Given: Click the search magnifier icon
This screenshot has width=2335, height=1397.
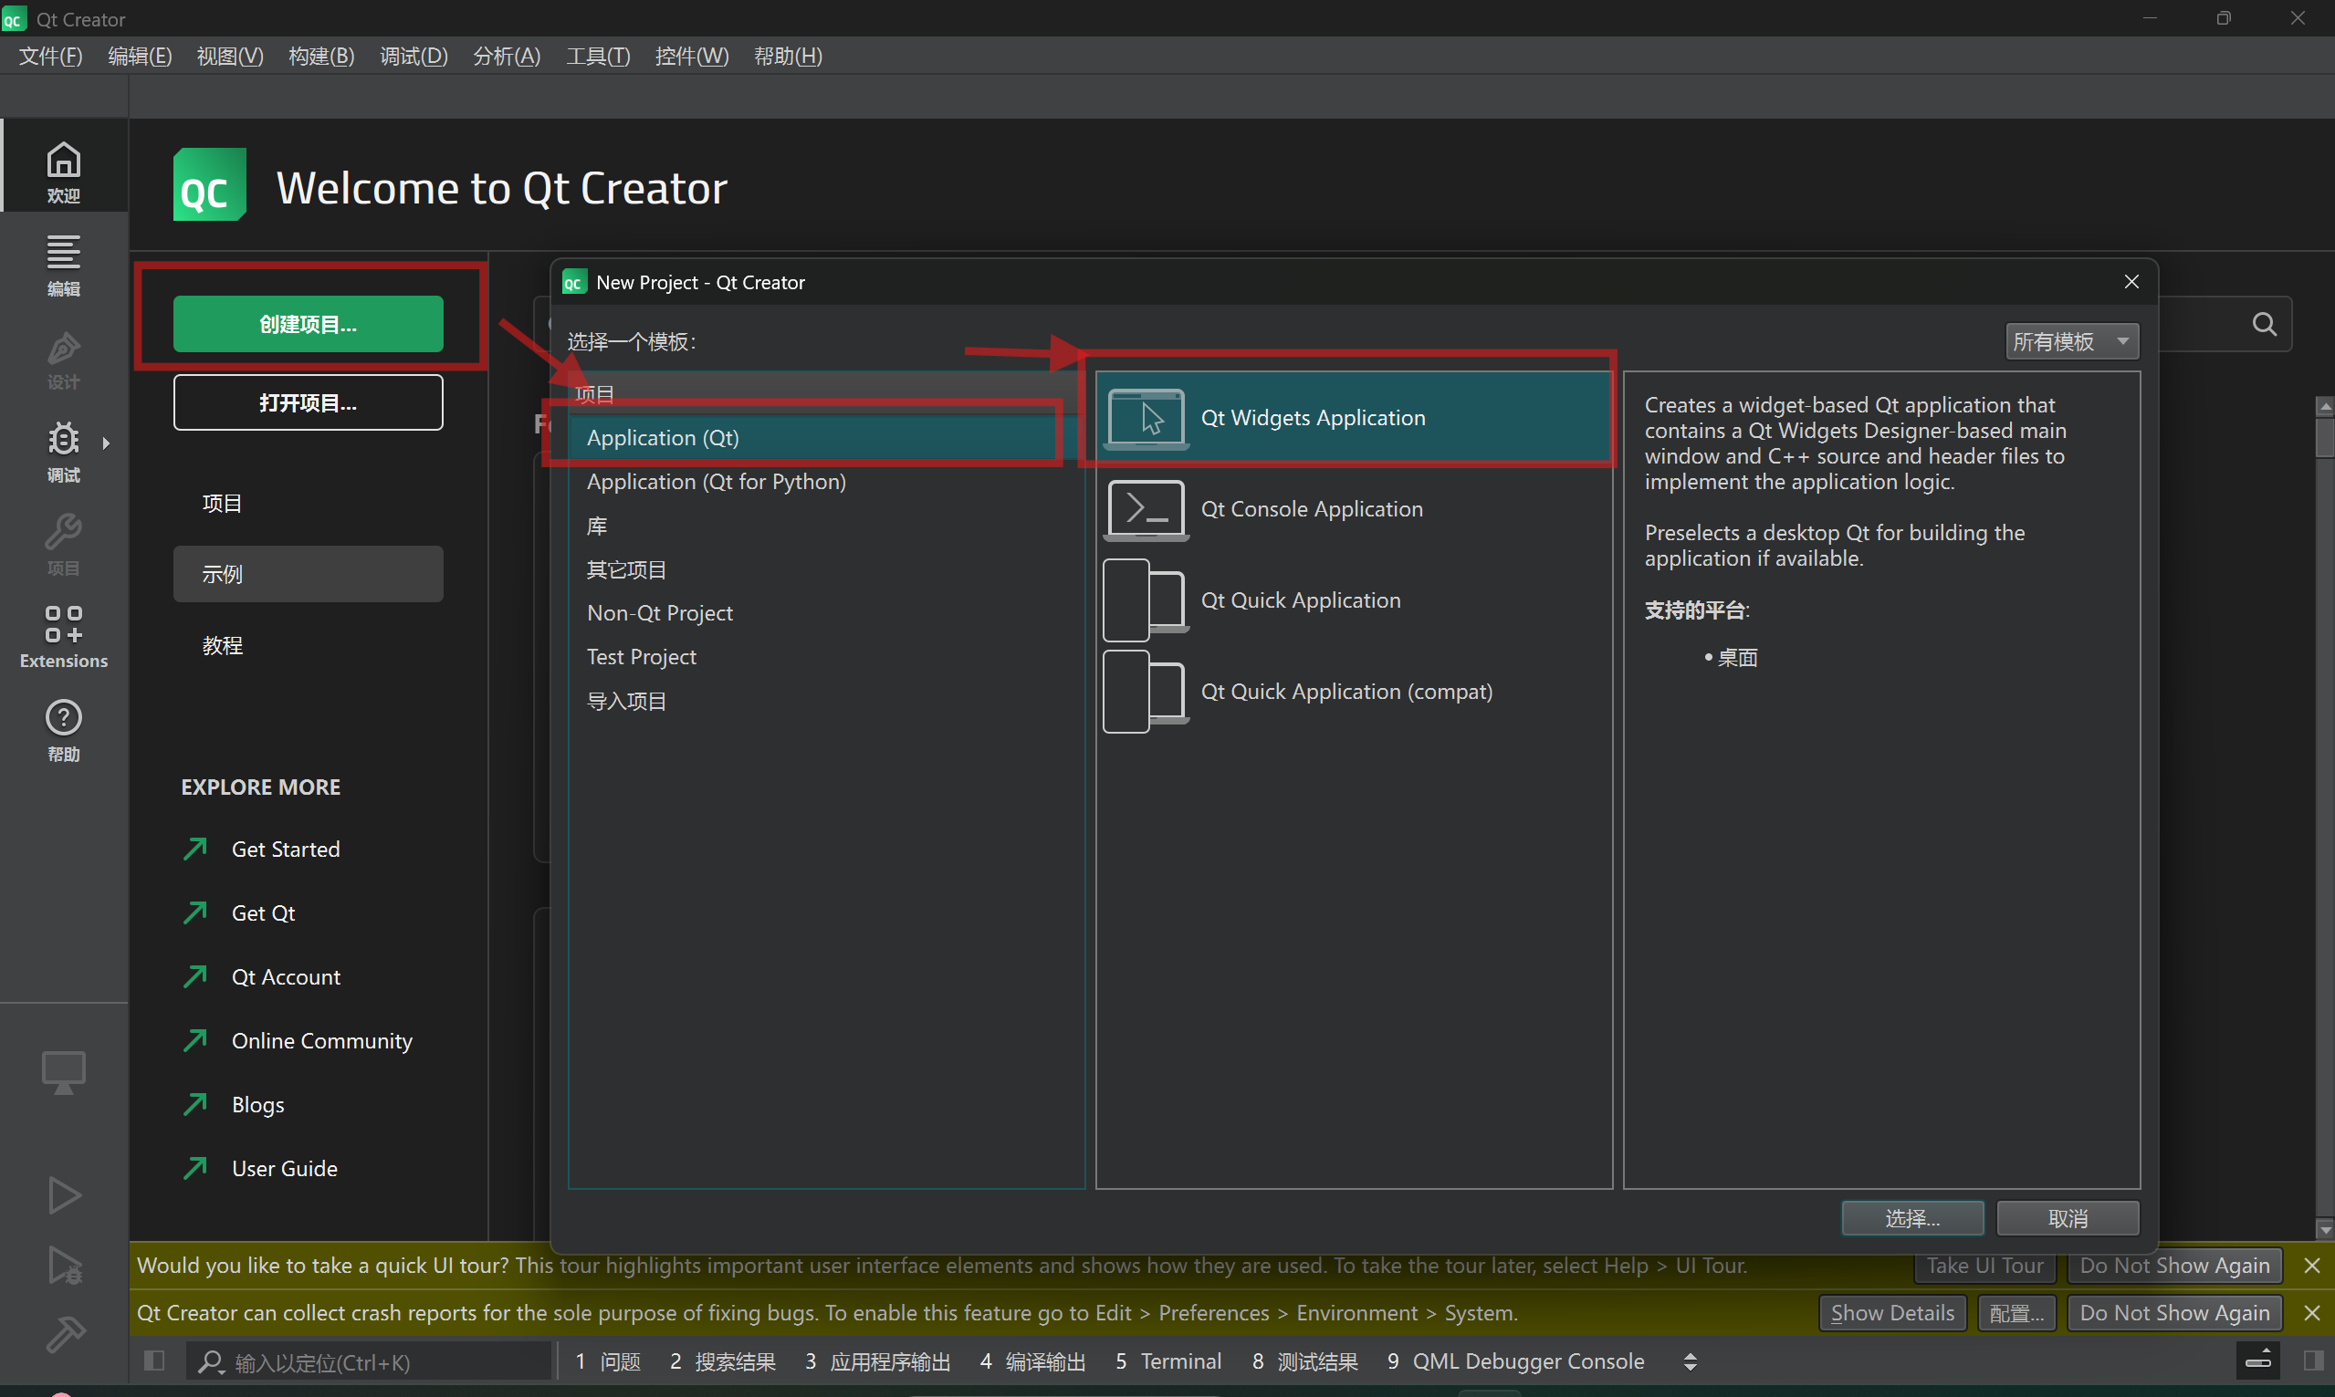Looking at the screenshot, I should coord(2264,325).
